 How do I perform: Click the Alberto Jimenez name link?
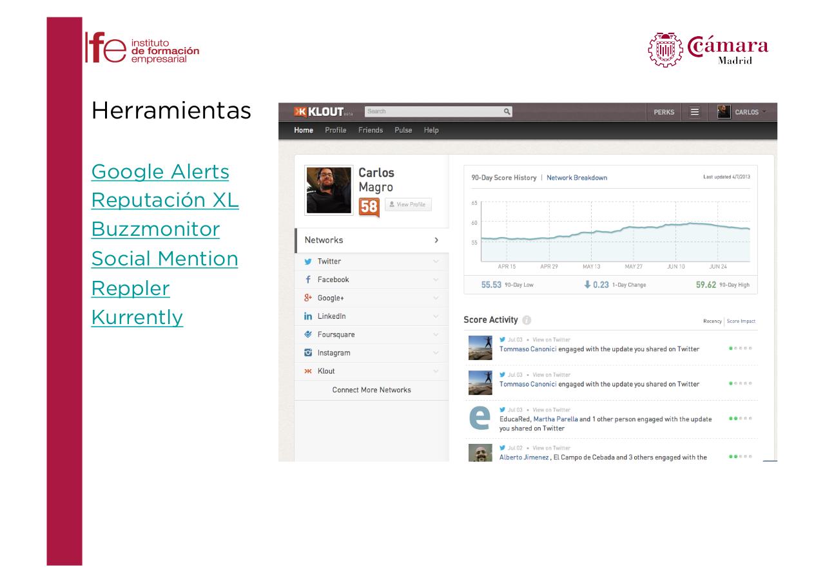click(x=524, y=457)
